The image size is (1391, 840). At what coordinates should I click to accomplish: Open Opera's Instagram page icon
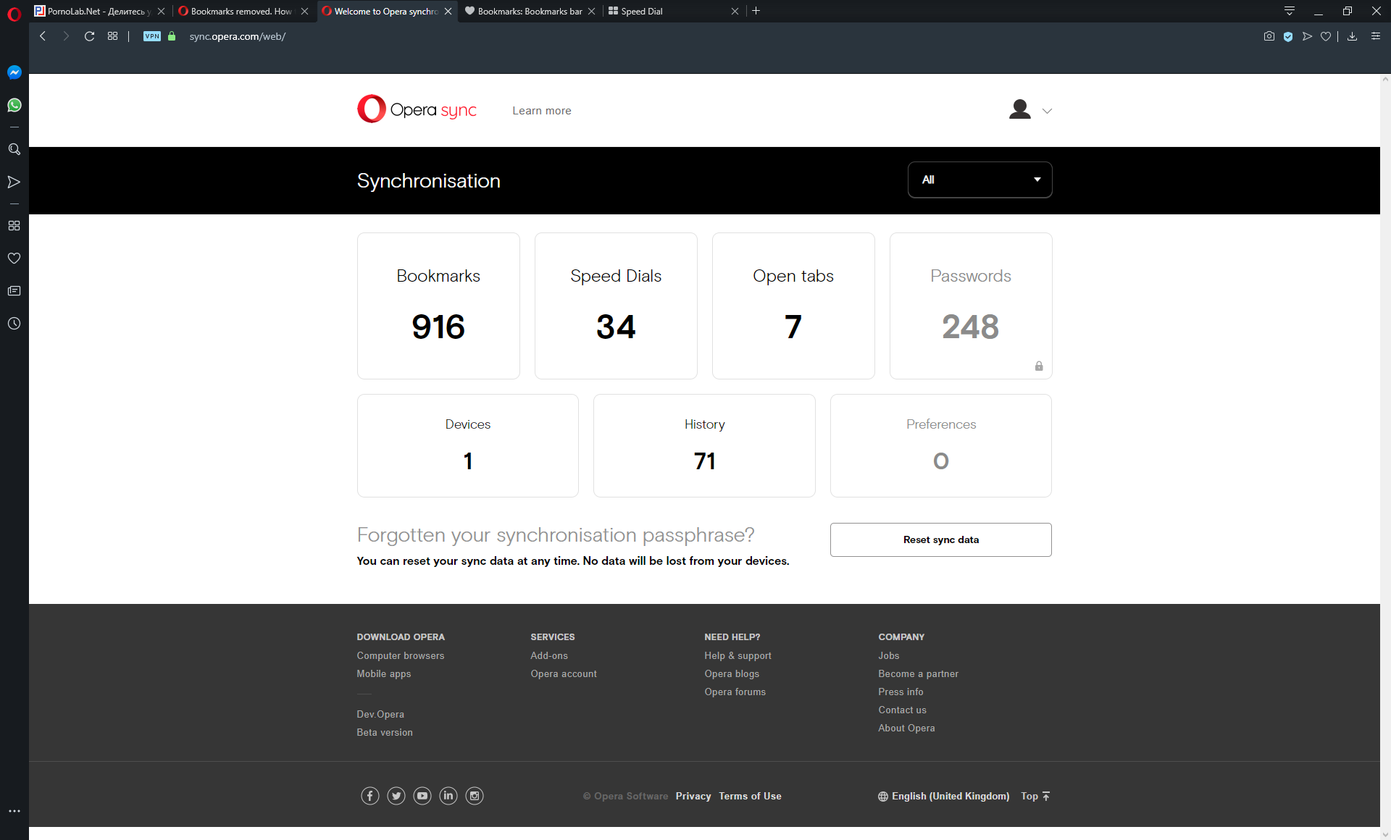coord(475,796)
